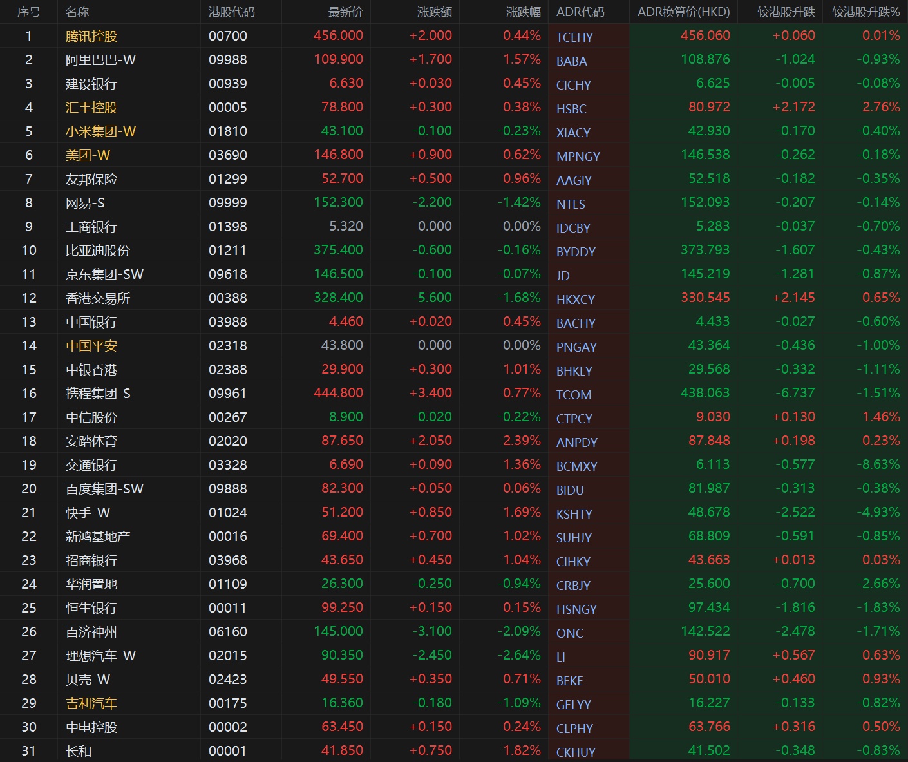
Task: Click the BYDDY ADR code
Action: click(576, 252)
